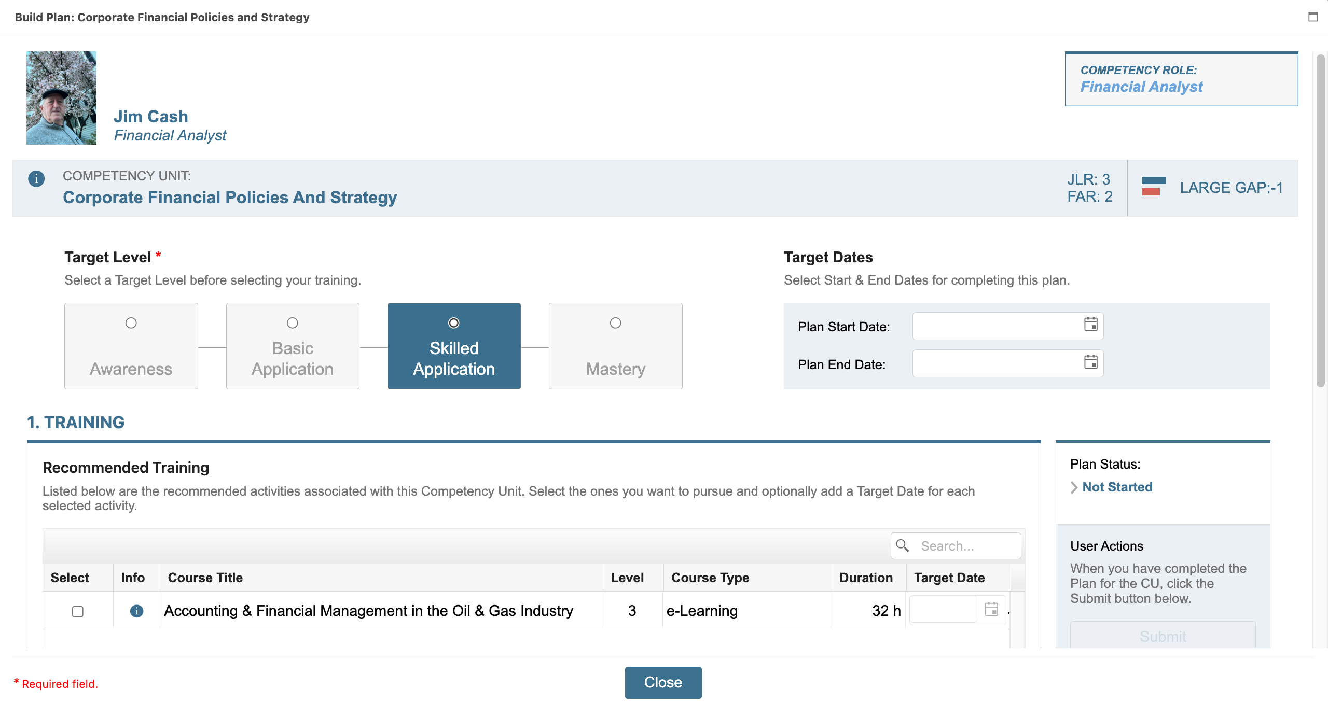Open the Plan End Date calendar picker
Screen dimensions: 1328x703
(1091, 363)
